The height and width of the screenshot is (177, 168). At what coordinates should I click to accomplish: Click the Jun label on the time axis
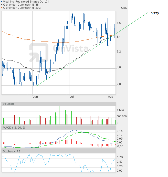click(35, 97)
